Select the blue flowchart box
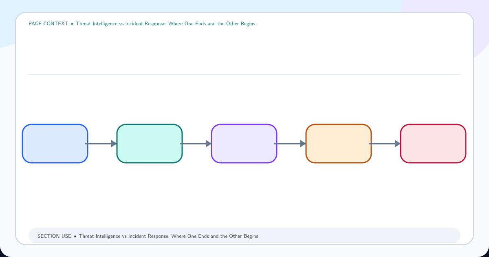 pos(55,144)
